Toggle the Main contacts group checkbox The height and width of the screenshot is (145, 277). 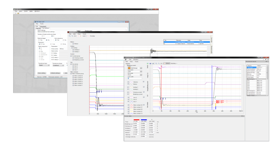click(x=71, y=74)
